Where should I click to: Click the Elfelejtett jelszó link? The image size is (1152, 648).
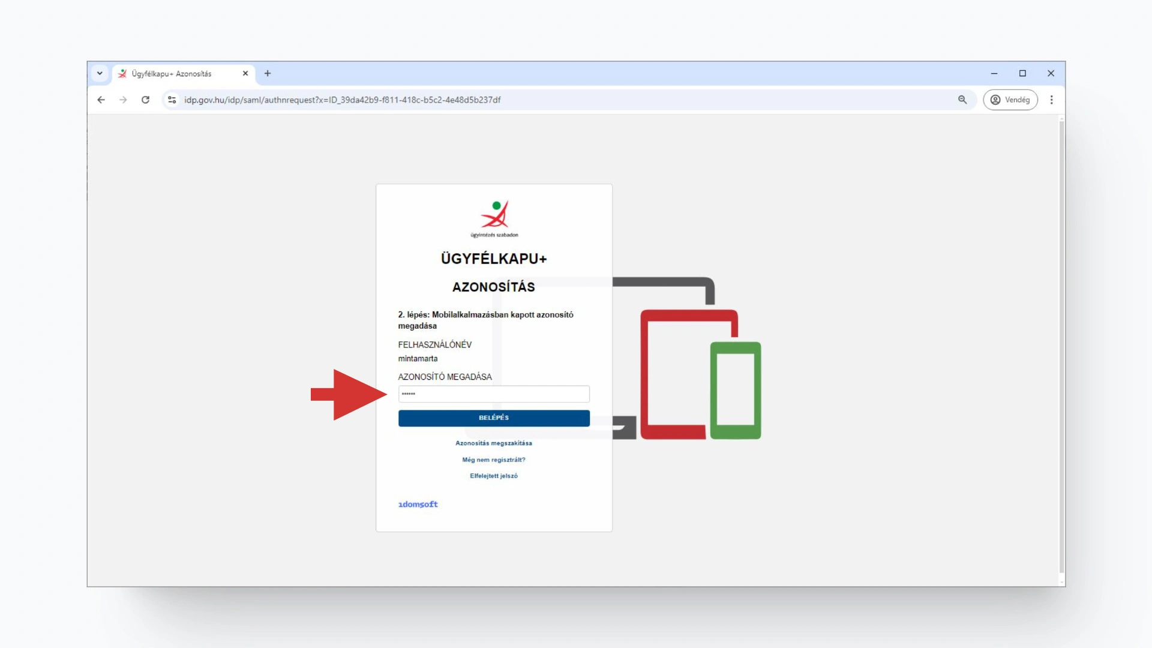[x=494, y=476]
